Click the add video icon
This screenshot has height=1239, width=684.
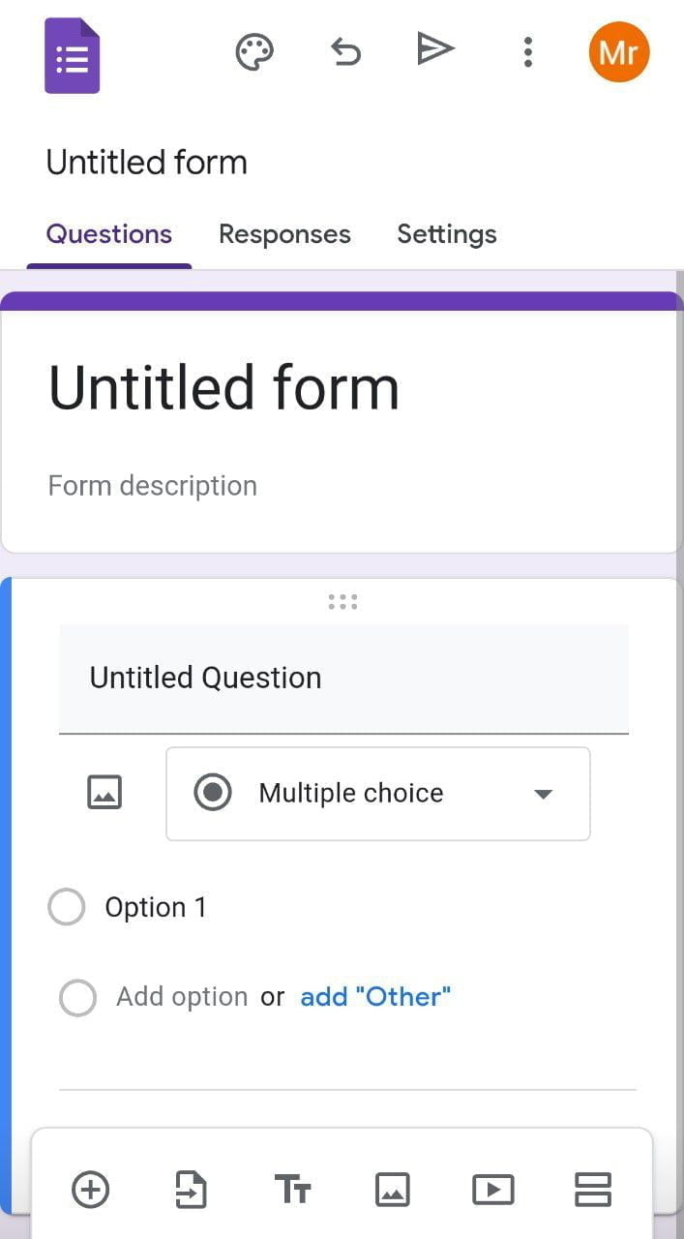point(492,1190)
